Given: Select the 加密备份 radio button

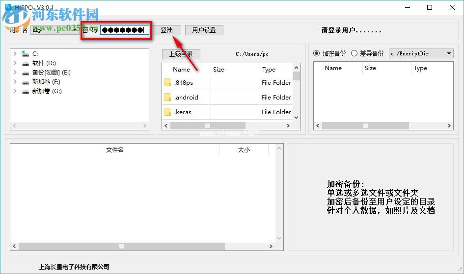Looking at the screenshot, I should pos(316,53).
